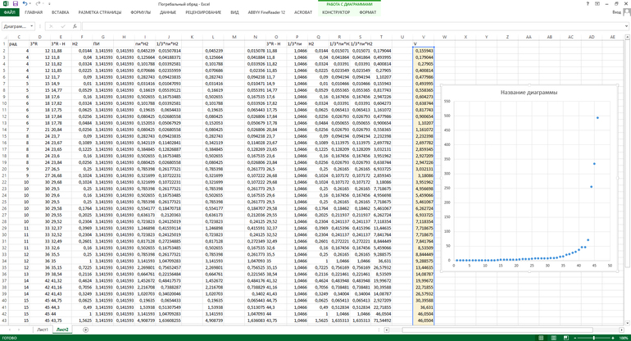Viewport: 631px width, 341px height.
Task: Open Customize Quick Access Toolbar dropdown
Action: [49, 4]
